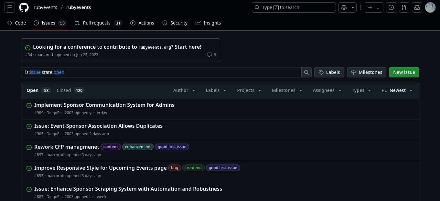This screenshot has height=201, width=440.
Task: Open the Security tab
Action: point(175,23)
